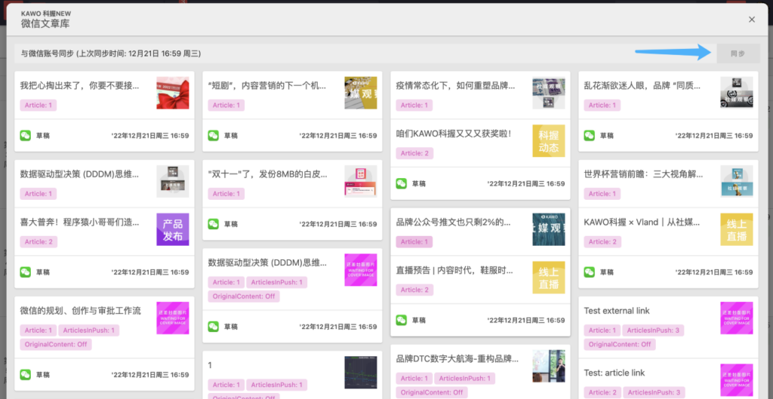Image resolution: width=773 pixels, height=399 pixels.
Task: Click WeChat icon on 直播预告 card
Action: pyautogui.click(x=402, y=321)
